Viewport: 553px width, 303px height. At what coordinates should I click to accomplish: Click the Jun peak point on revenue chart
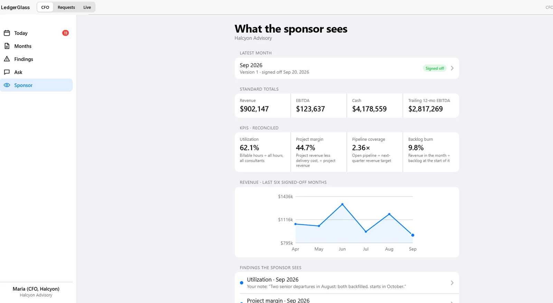coord(342,204)
